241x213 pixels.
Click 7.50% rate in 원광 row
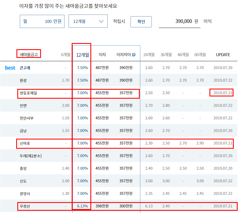click(83, 80)
